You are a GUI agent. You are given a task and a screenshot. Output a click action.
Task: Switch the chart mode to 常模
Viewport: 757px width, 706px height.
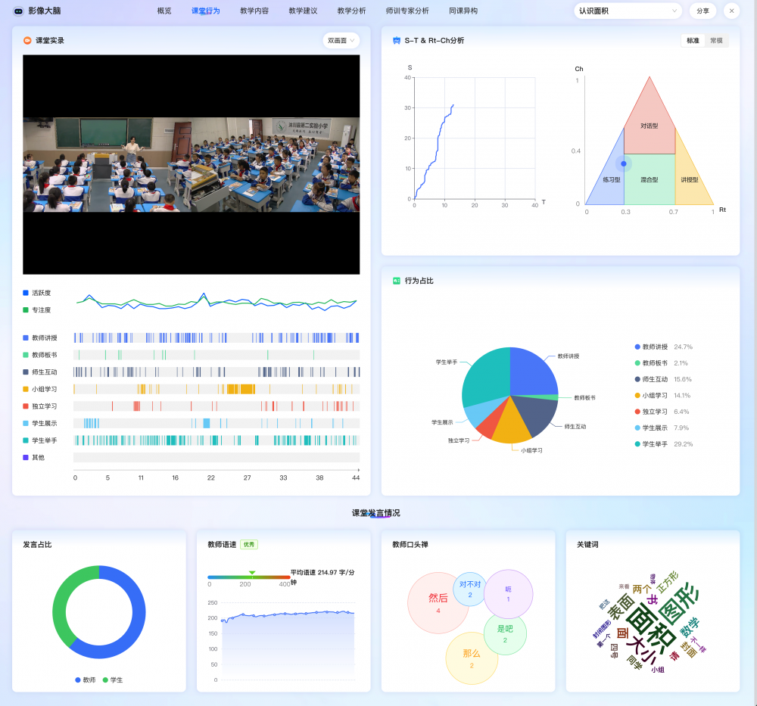coord(716,41)
